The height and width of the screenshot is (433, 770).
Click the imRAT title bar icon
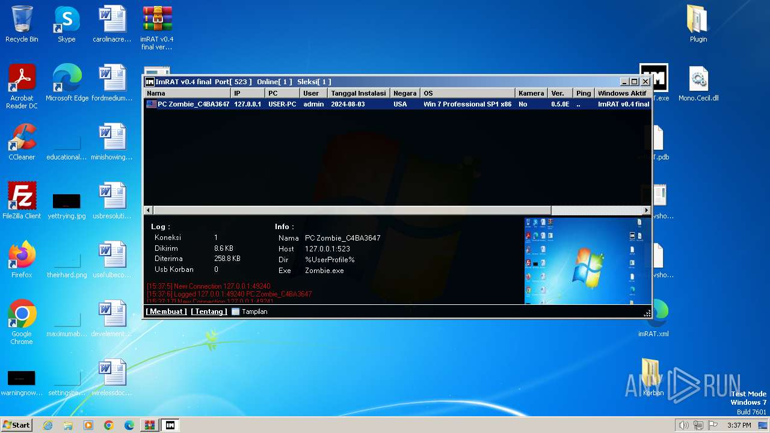[150, 82]
